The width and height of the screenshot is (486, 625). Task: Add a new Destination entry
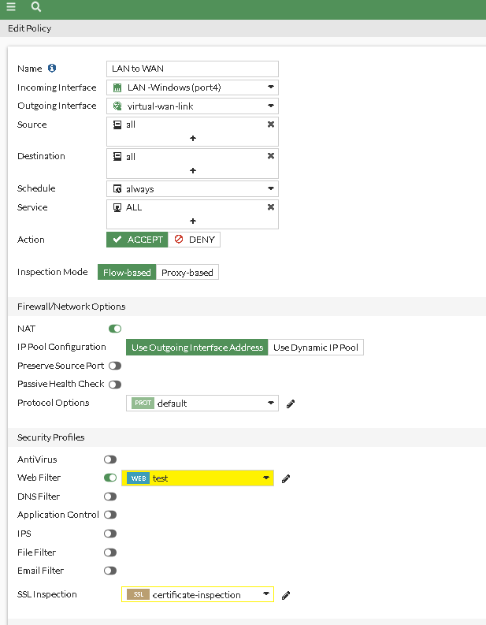point(193,170)
